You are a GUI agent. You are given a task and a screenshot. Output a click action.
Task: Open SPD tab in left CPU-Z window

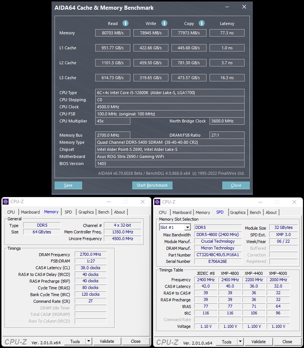(x=68, y=212)
